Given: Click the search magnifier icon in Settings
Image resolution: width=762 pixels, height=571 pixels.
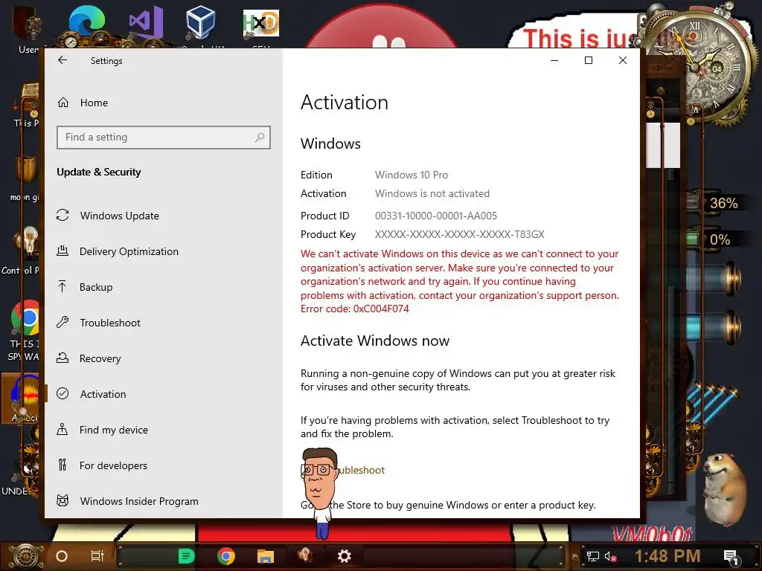Looking at the screenshot, I should pos(260,138).
